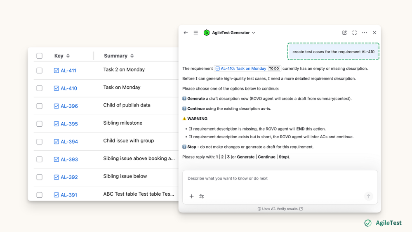Click the green AgileTest Generator hexagon logo
Viewport: 412px width, 232px height.
tap(207, 33)
